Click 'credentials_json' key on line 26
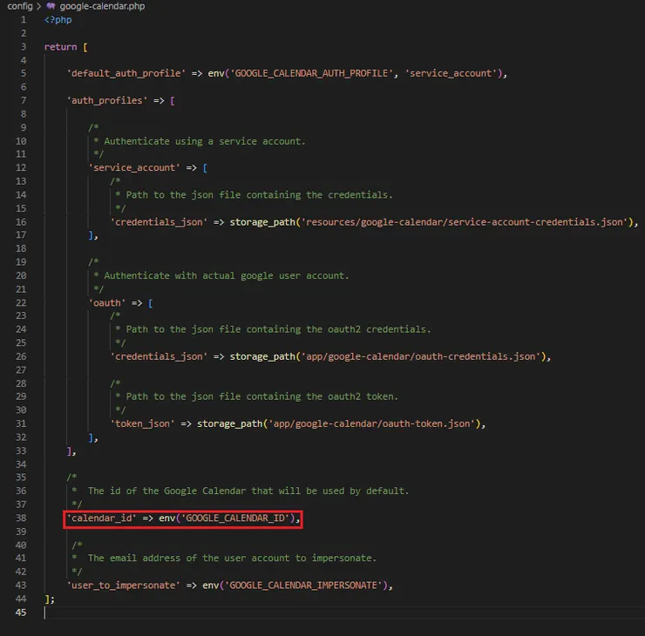The height and width of the screenshot is (636, 645). point(159,356)
